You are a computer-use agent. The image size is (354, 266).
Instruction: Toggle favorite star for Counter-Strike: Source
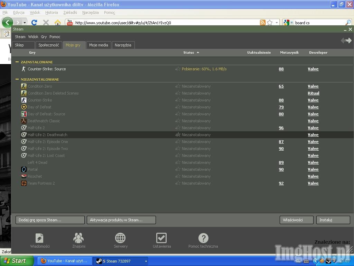pyautogui.click(x=178, y=69)
